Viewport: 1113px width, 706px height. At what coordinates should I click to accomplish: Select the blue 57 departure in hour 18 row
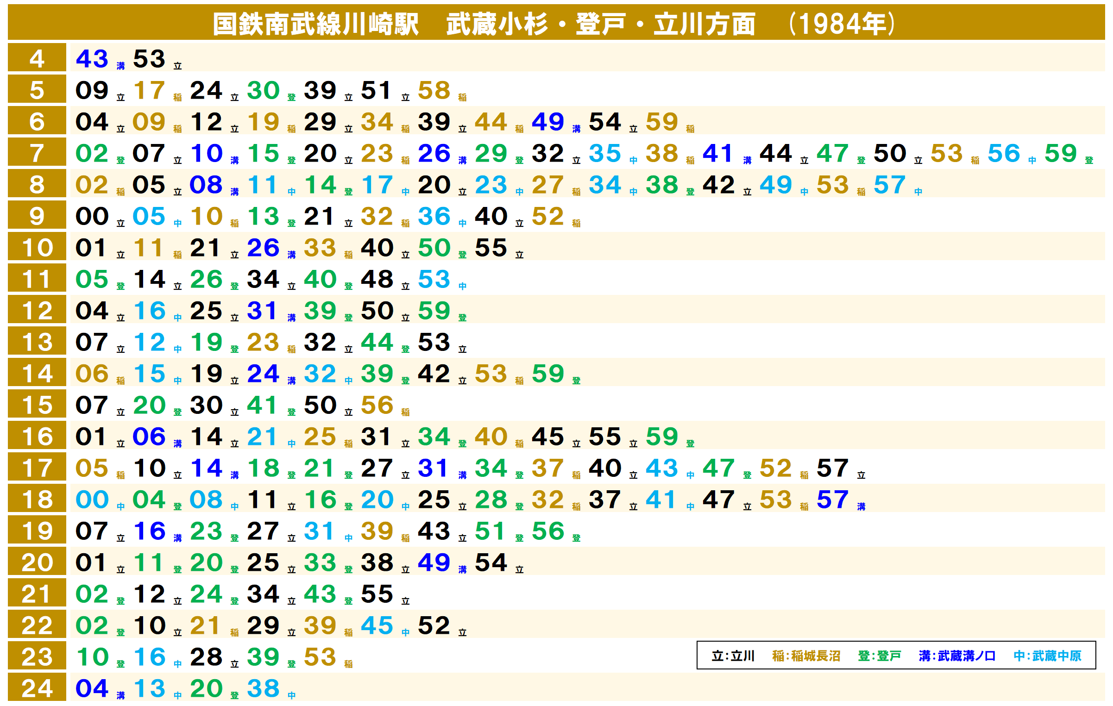point(833,500)
